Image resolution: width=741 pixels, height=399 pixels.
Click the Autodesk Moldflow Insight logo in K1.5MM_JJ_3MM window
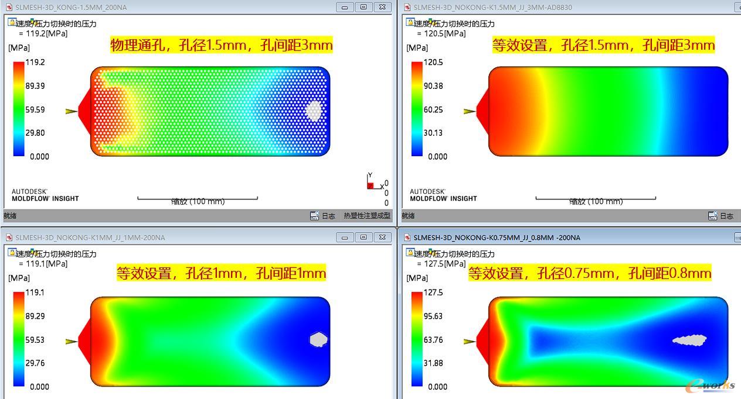tap(443, 195)
